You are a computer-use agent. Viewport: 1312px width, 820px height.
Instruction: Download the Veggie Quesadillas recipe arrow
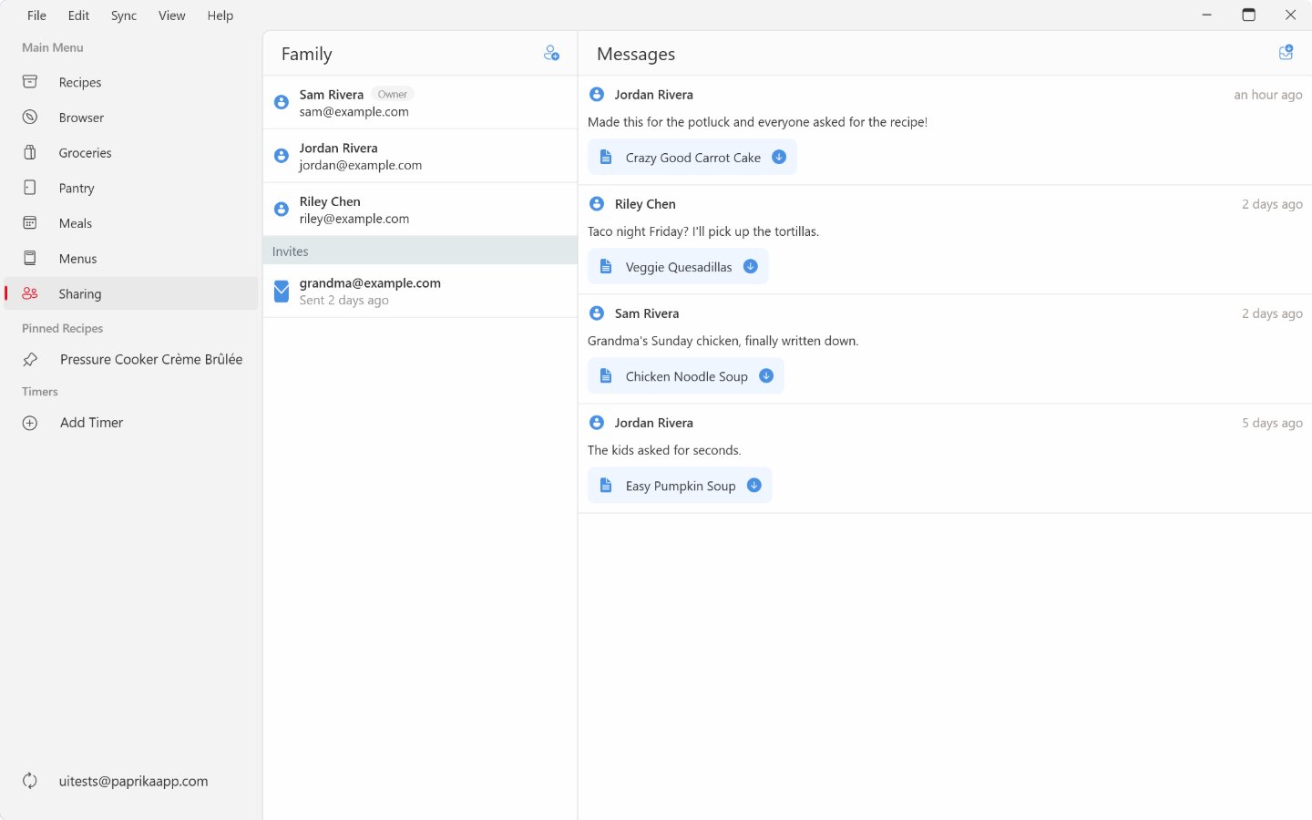751,266
